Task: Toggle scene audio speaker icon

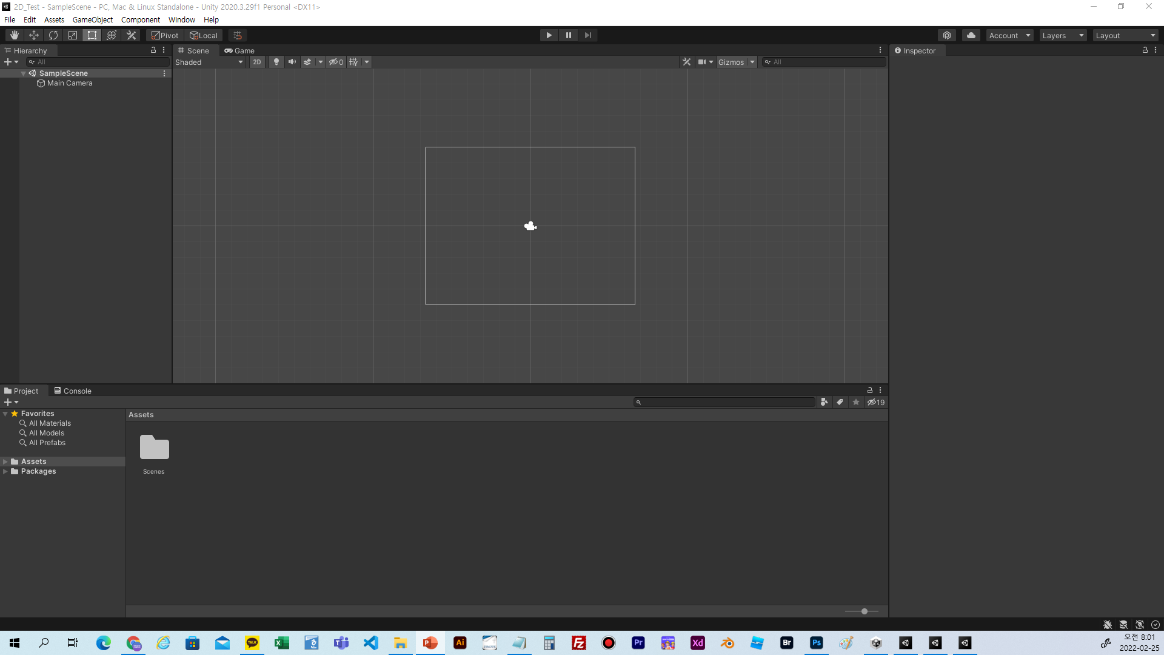Action: pos(292,62)
